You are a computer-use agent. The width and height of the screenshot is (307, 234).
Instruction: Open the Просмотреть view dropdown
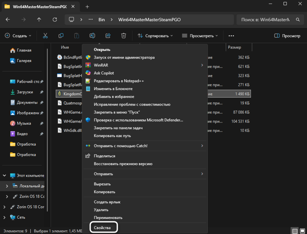click(200, 36)
